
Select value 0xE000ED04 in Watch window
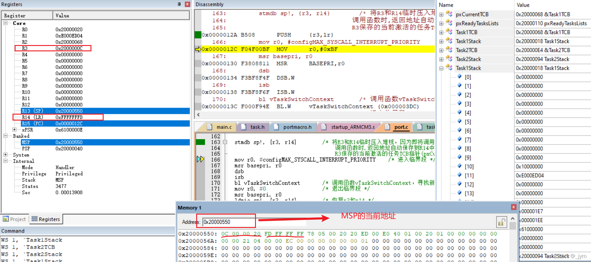(530, 175)
